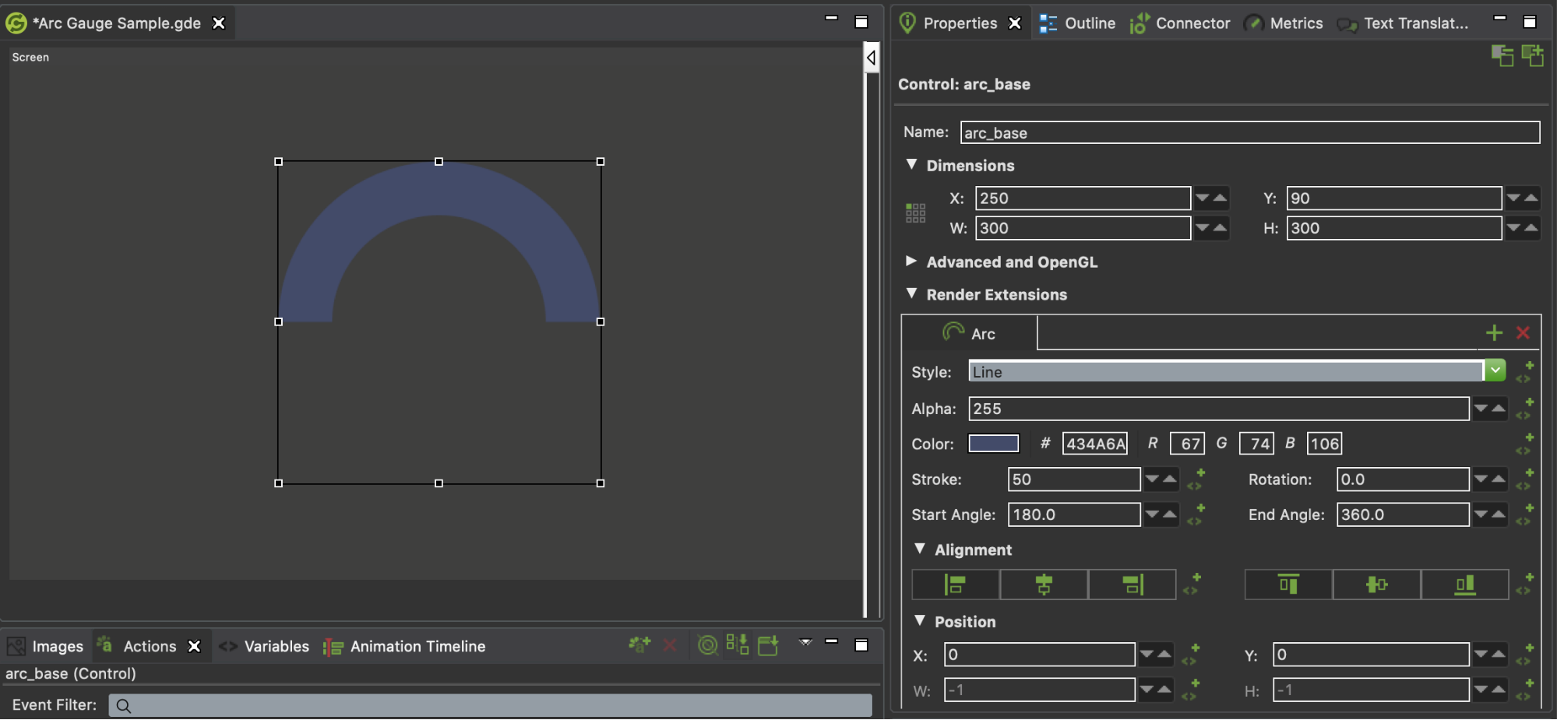Open the Animation Timeline tab
The width and height of the screenshot is (1557, 720).
(x=404, y=646)
